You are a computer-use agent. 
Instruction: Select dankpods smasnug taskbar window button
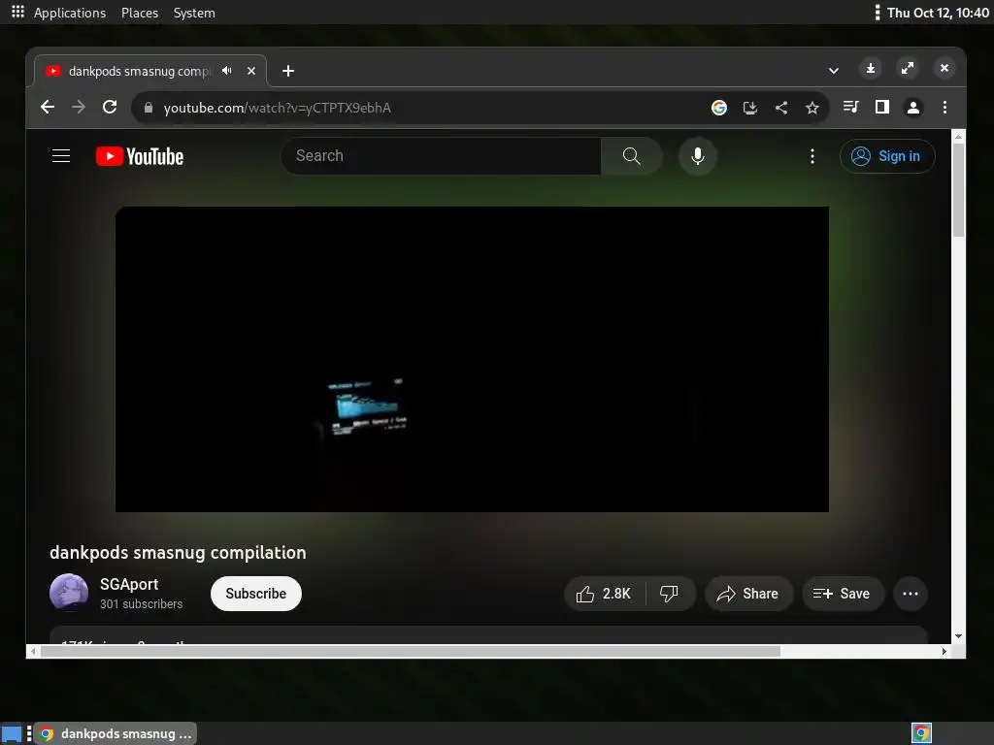coord(116,733)
